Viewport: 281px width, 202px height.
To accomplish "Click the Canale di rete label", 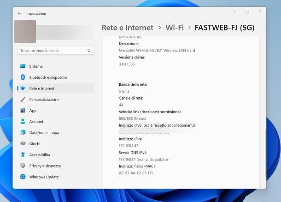I will (131, 98).
